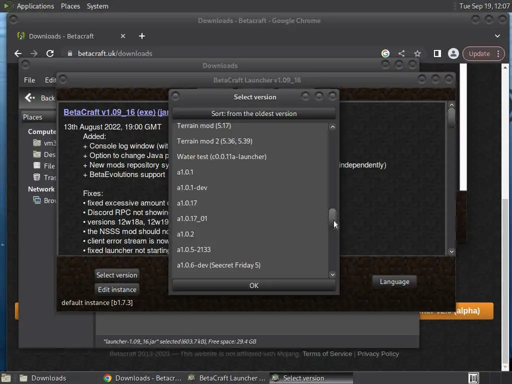Viewport: 512px width, 384px height.
Task: Open Desktop icon in sidebar
Action: pyautogui.click(x=37, y=154)
